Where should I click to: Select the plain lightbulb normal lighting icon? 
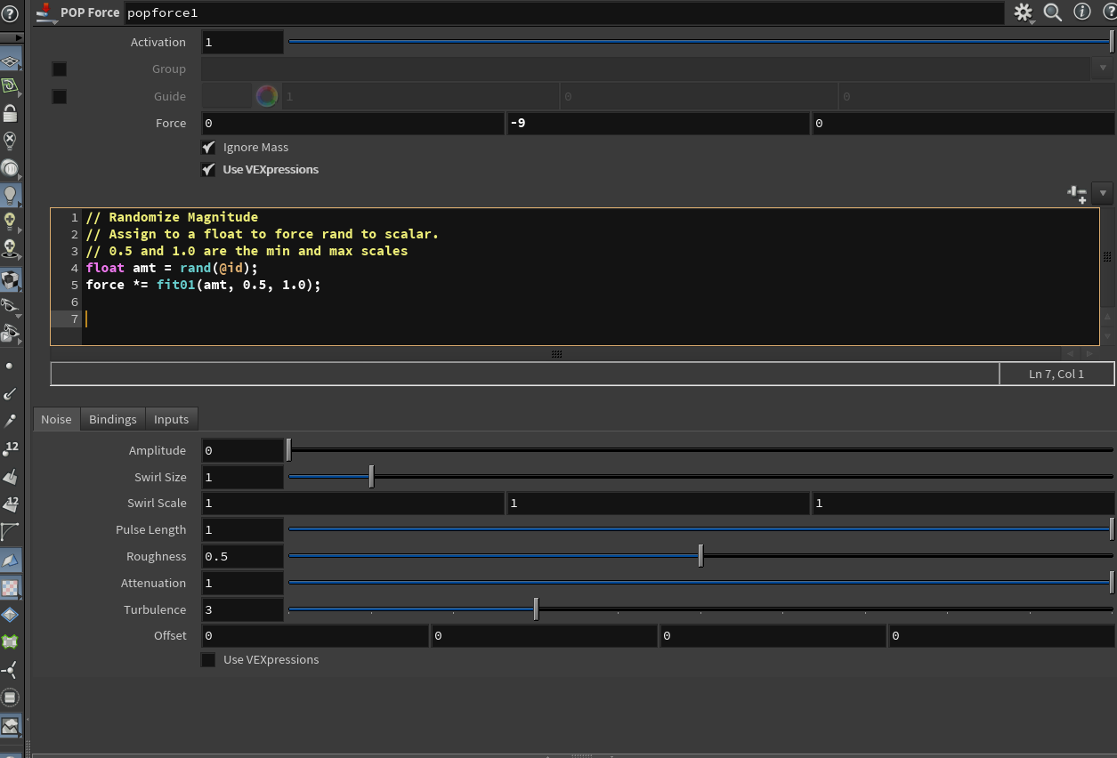point(10,194)
